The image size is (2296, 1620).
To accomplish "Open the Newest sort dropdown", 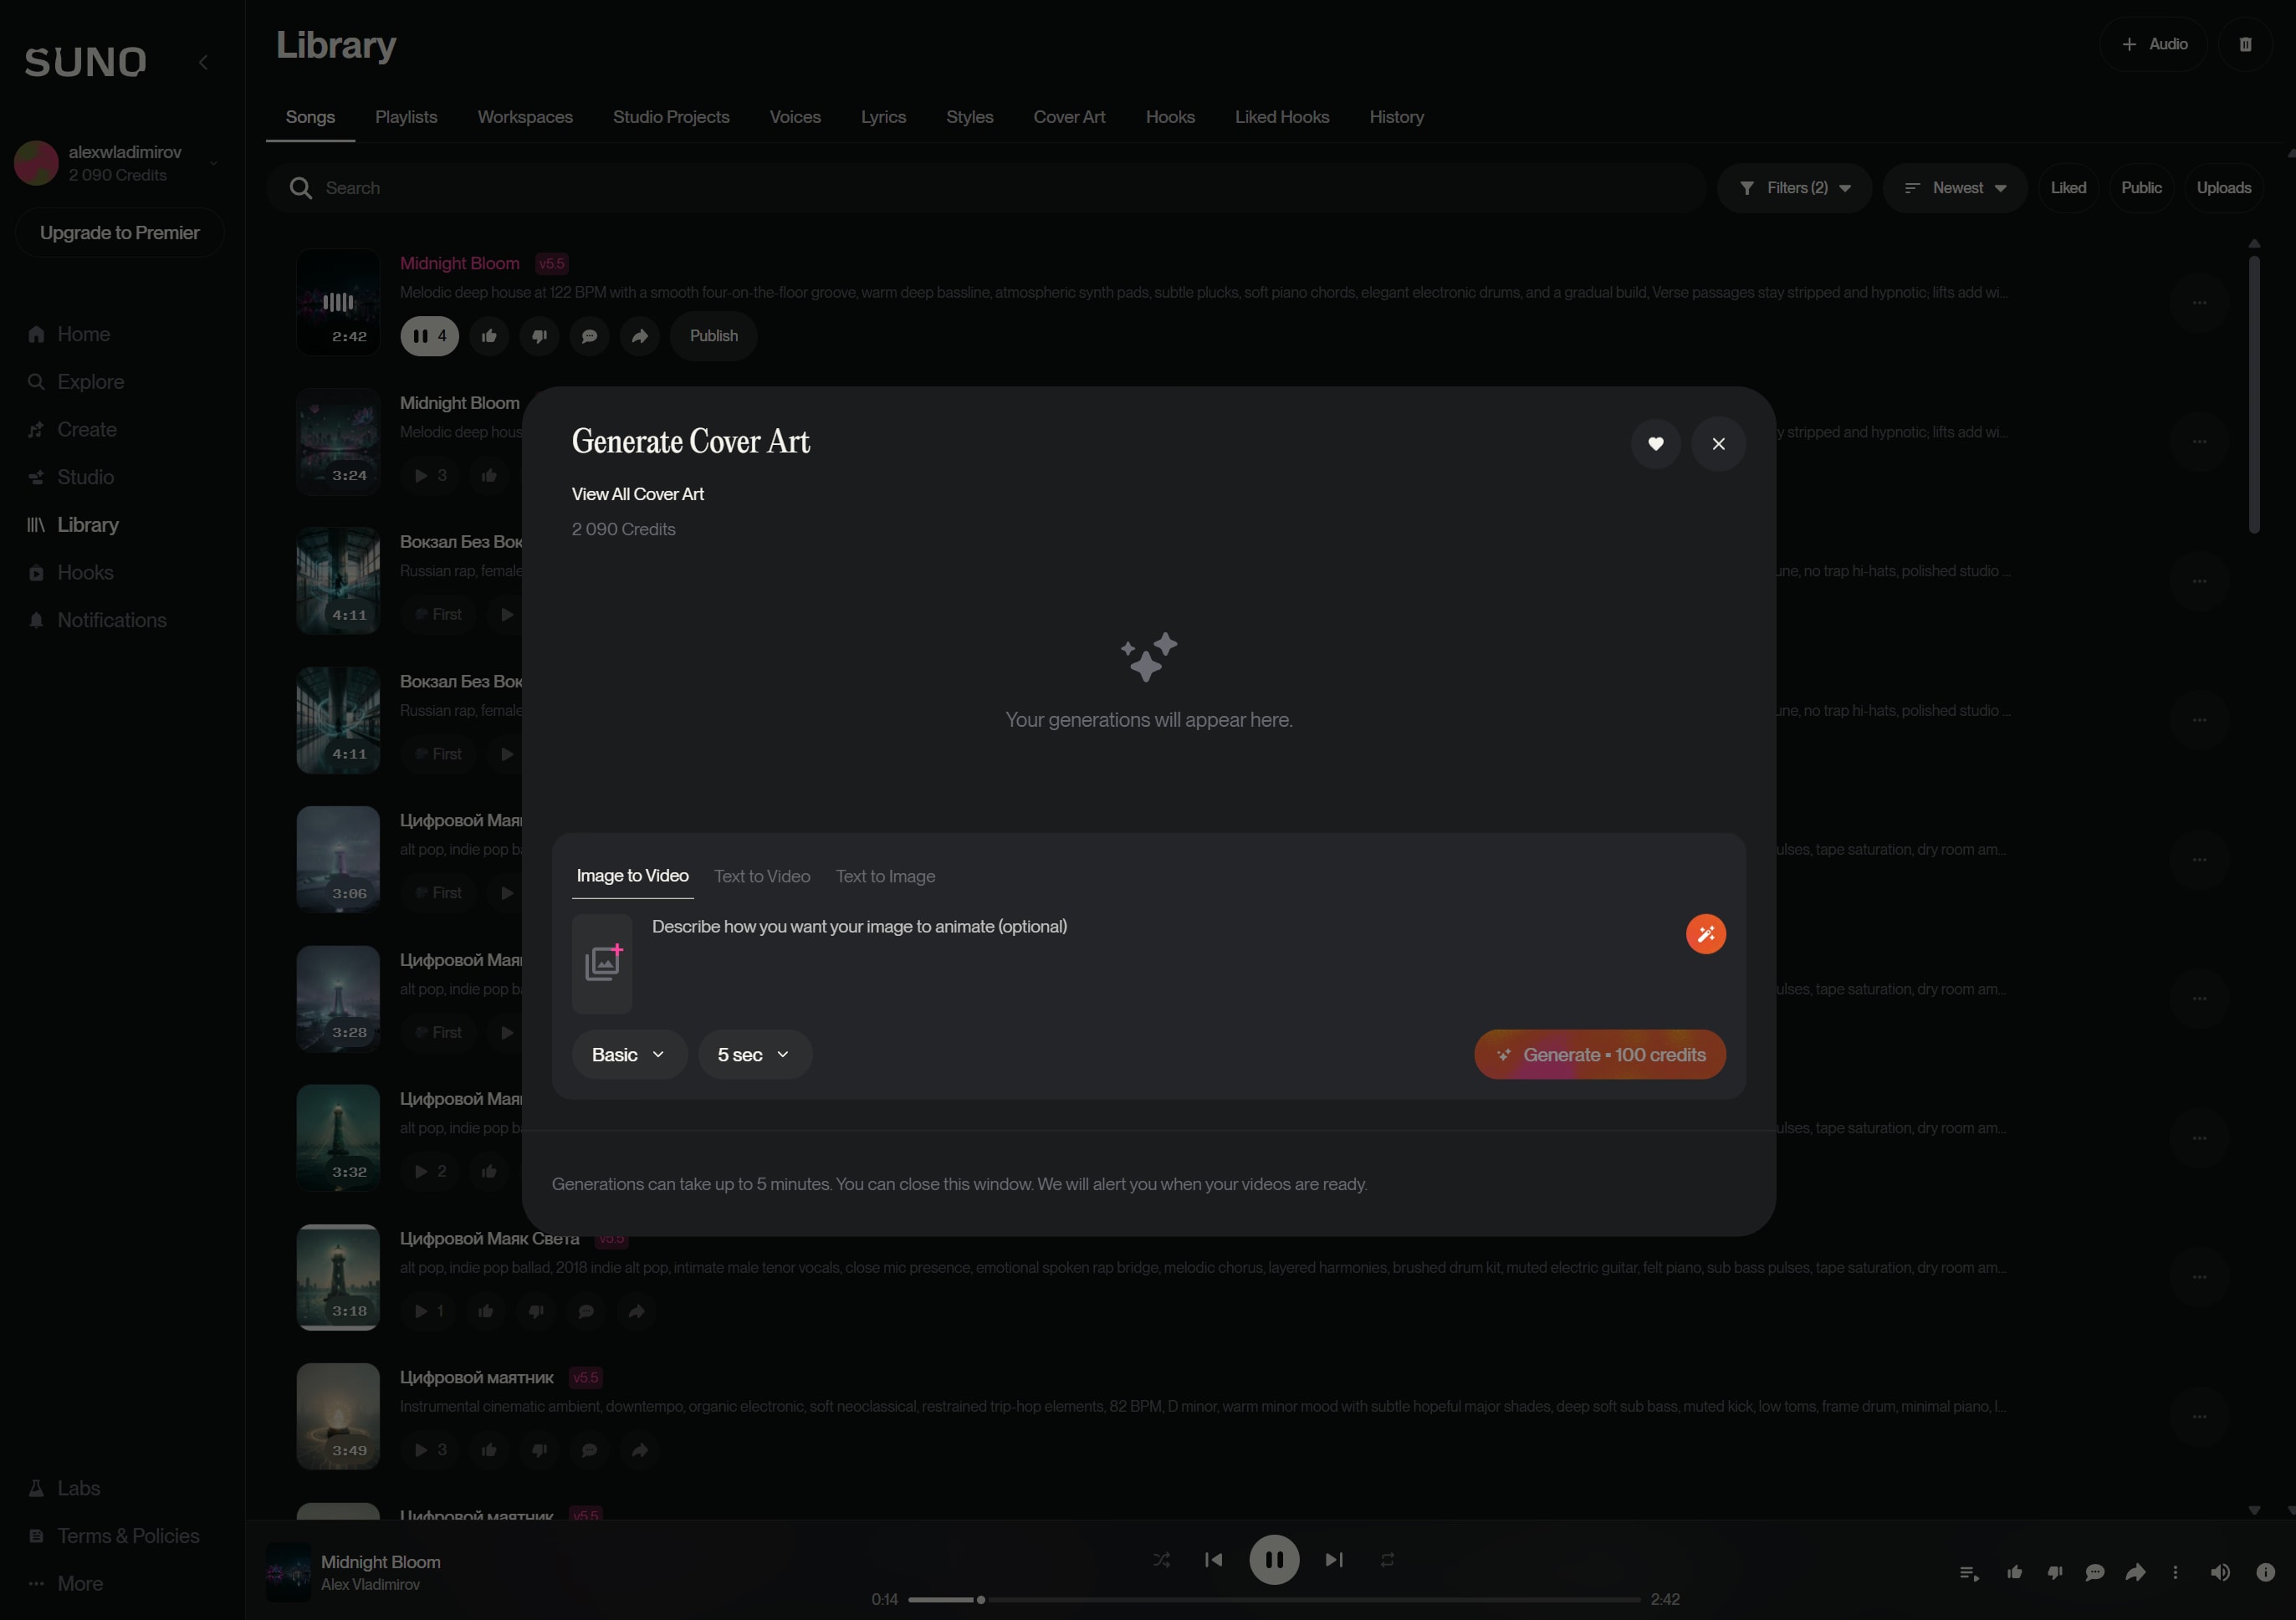I will coord(1955,188).
